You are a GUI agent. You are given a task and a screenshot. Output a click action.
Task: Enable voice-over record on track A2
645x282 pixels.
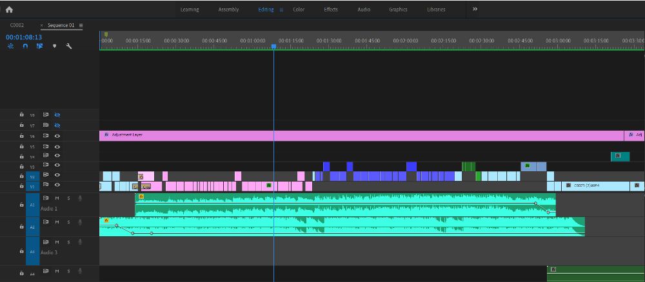(80, 223)
